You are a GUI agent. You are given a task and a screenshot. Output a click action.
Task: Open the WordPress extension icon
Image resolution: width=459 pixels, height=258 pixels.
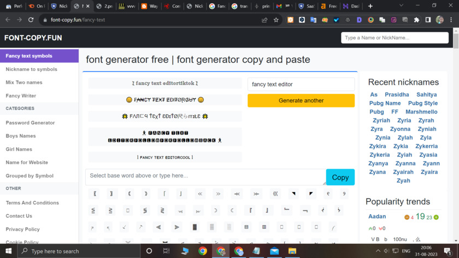(348, 20)
